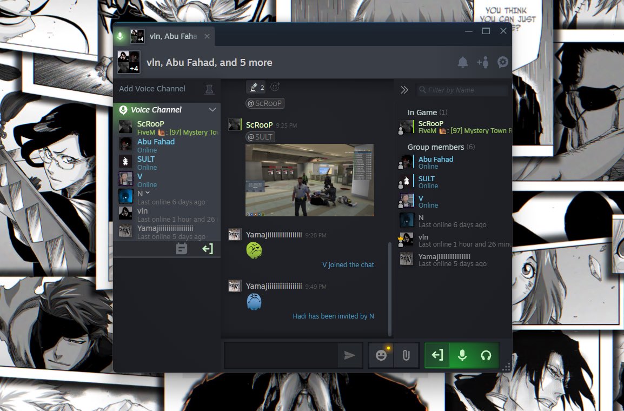Image resolution: width=624 pixels, height=411 pixels.
Task: Click group title vln, Abu Fahad, and 5 more
Action: tap(209, 63)
